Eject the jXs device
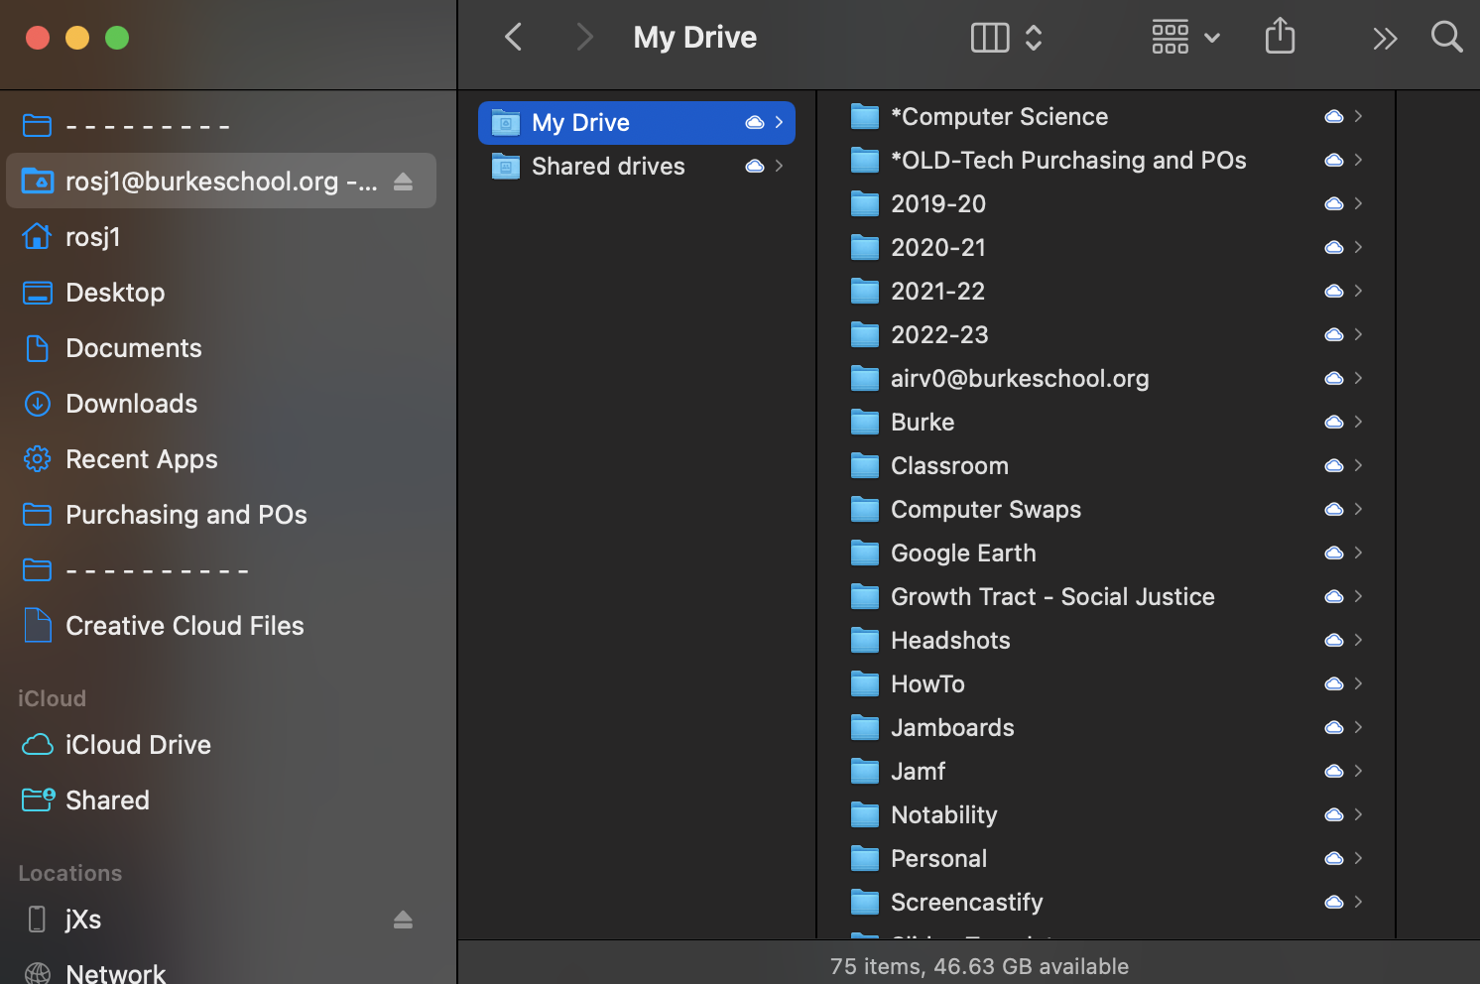 pyautogui.click(x=403, y=920)
